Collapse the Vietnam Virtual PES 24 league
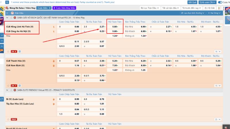Image resolution: width=230 pixels, height=129 pixels. pyautogui.click(x=7, y=17)
